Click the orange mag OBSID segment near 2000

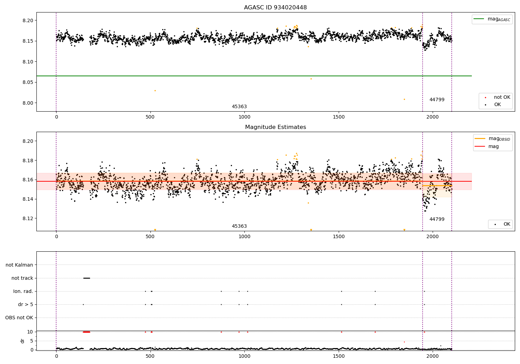[437, 185]
